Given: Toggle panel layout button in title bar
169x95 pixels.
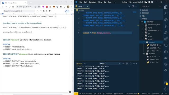Looking at the screenshot, I should [x=146, y=2].
